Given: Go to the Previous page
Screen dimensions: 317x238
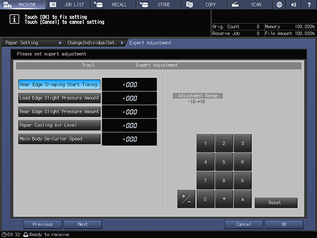Looking at the screenshot, I should [x=42, y=225].
